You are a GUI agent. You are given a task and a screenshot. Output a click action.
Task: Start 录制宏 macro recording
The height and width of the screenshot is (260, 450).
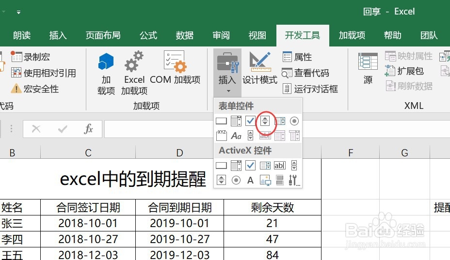pyautogui.click(x=31, y=57)
